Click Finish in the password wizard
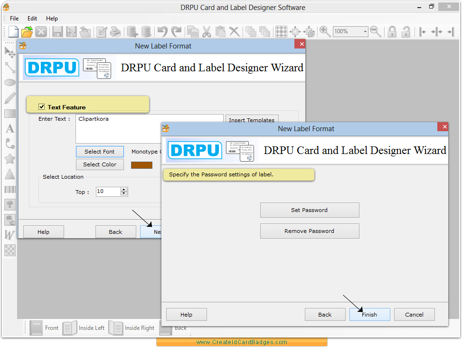 pyautogui.click(x=369, y=315)
